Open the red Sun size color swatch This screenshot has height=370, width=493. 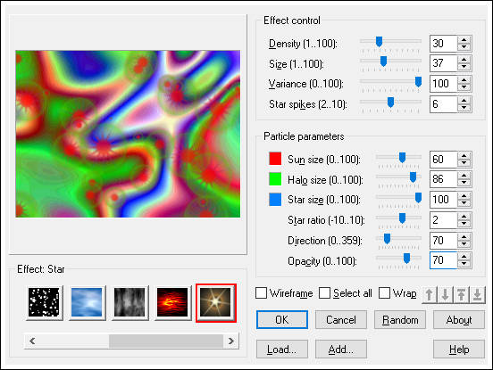tap(275, 159)
